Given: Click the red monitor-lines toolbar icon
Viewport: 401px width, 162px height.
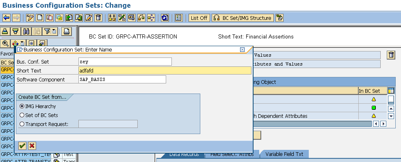Looking at the screenshot, I should [x=132, y=18].
